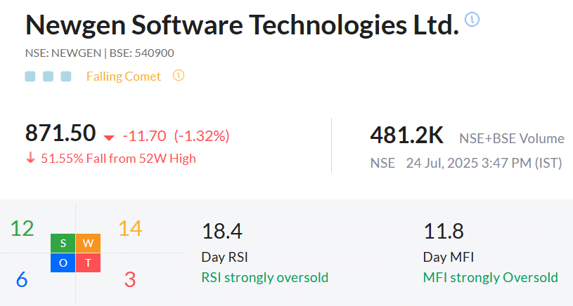Click the third light-blue square indicator

pos(66,76)
